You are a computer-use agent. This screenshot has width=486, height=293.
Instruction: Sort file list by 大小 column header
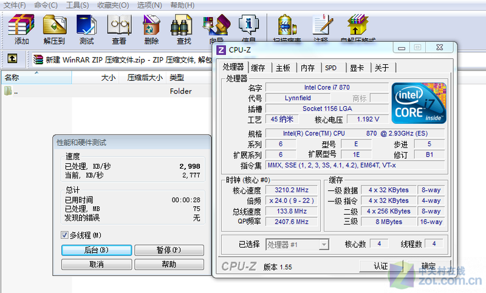(x=95, y=78)
